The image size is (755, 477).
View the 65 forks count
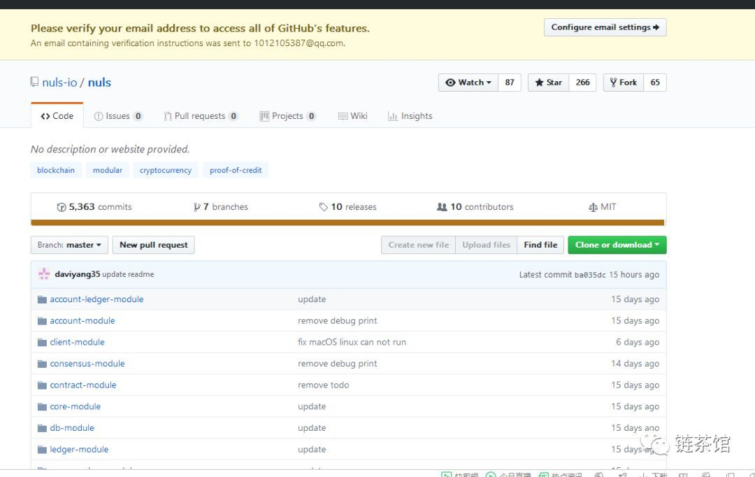(x=655, y=83)
